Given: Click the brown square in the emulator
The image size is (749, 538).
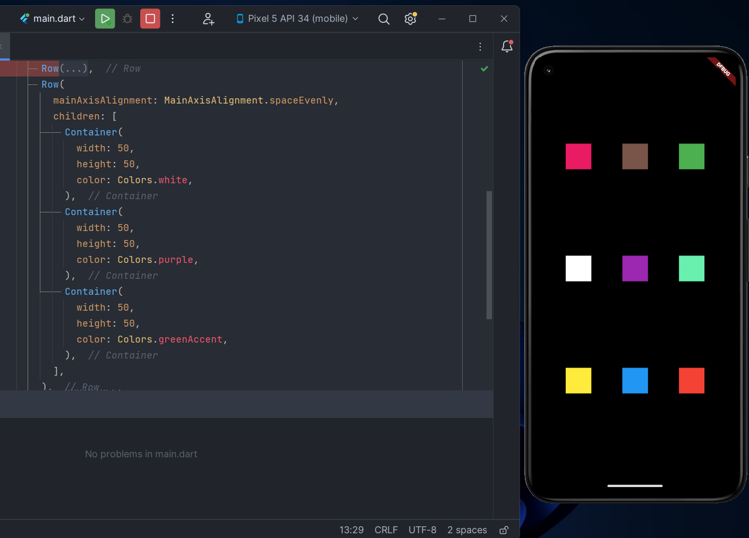Looking at the screenshot, I should 635,157.
